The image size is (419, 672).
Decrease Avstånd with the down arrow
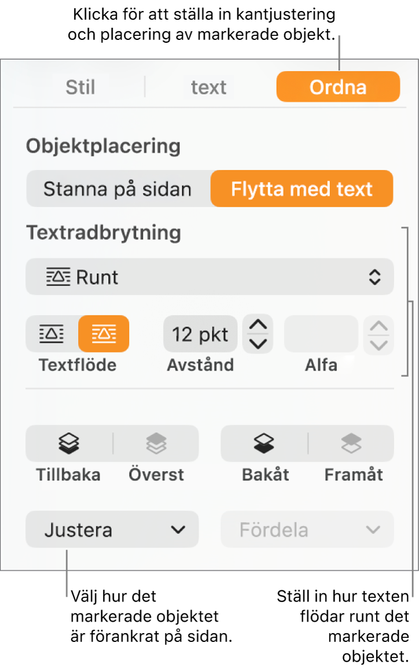click(x=258, y=343)
